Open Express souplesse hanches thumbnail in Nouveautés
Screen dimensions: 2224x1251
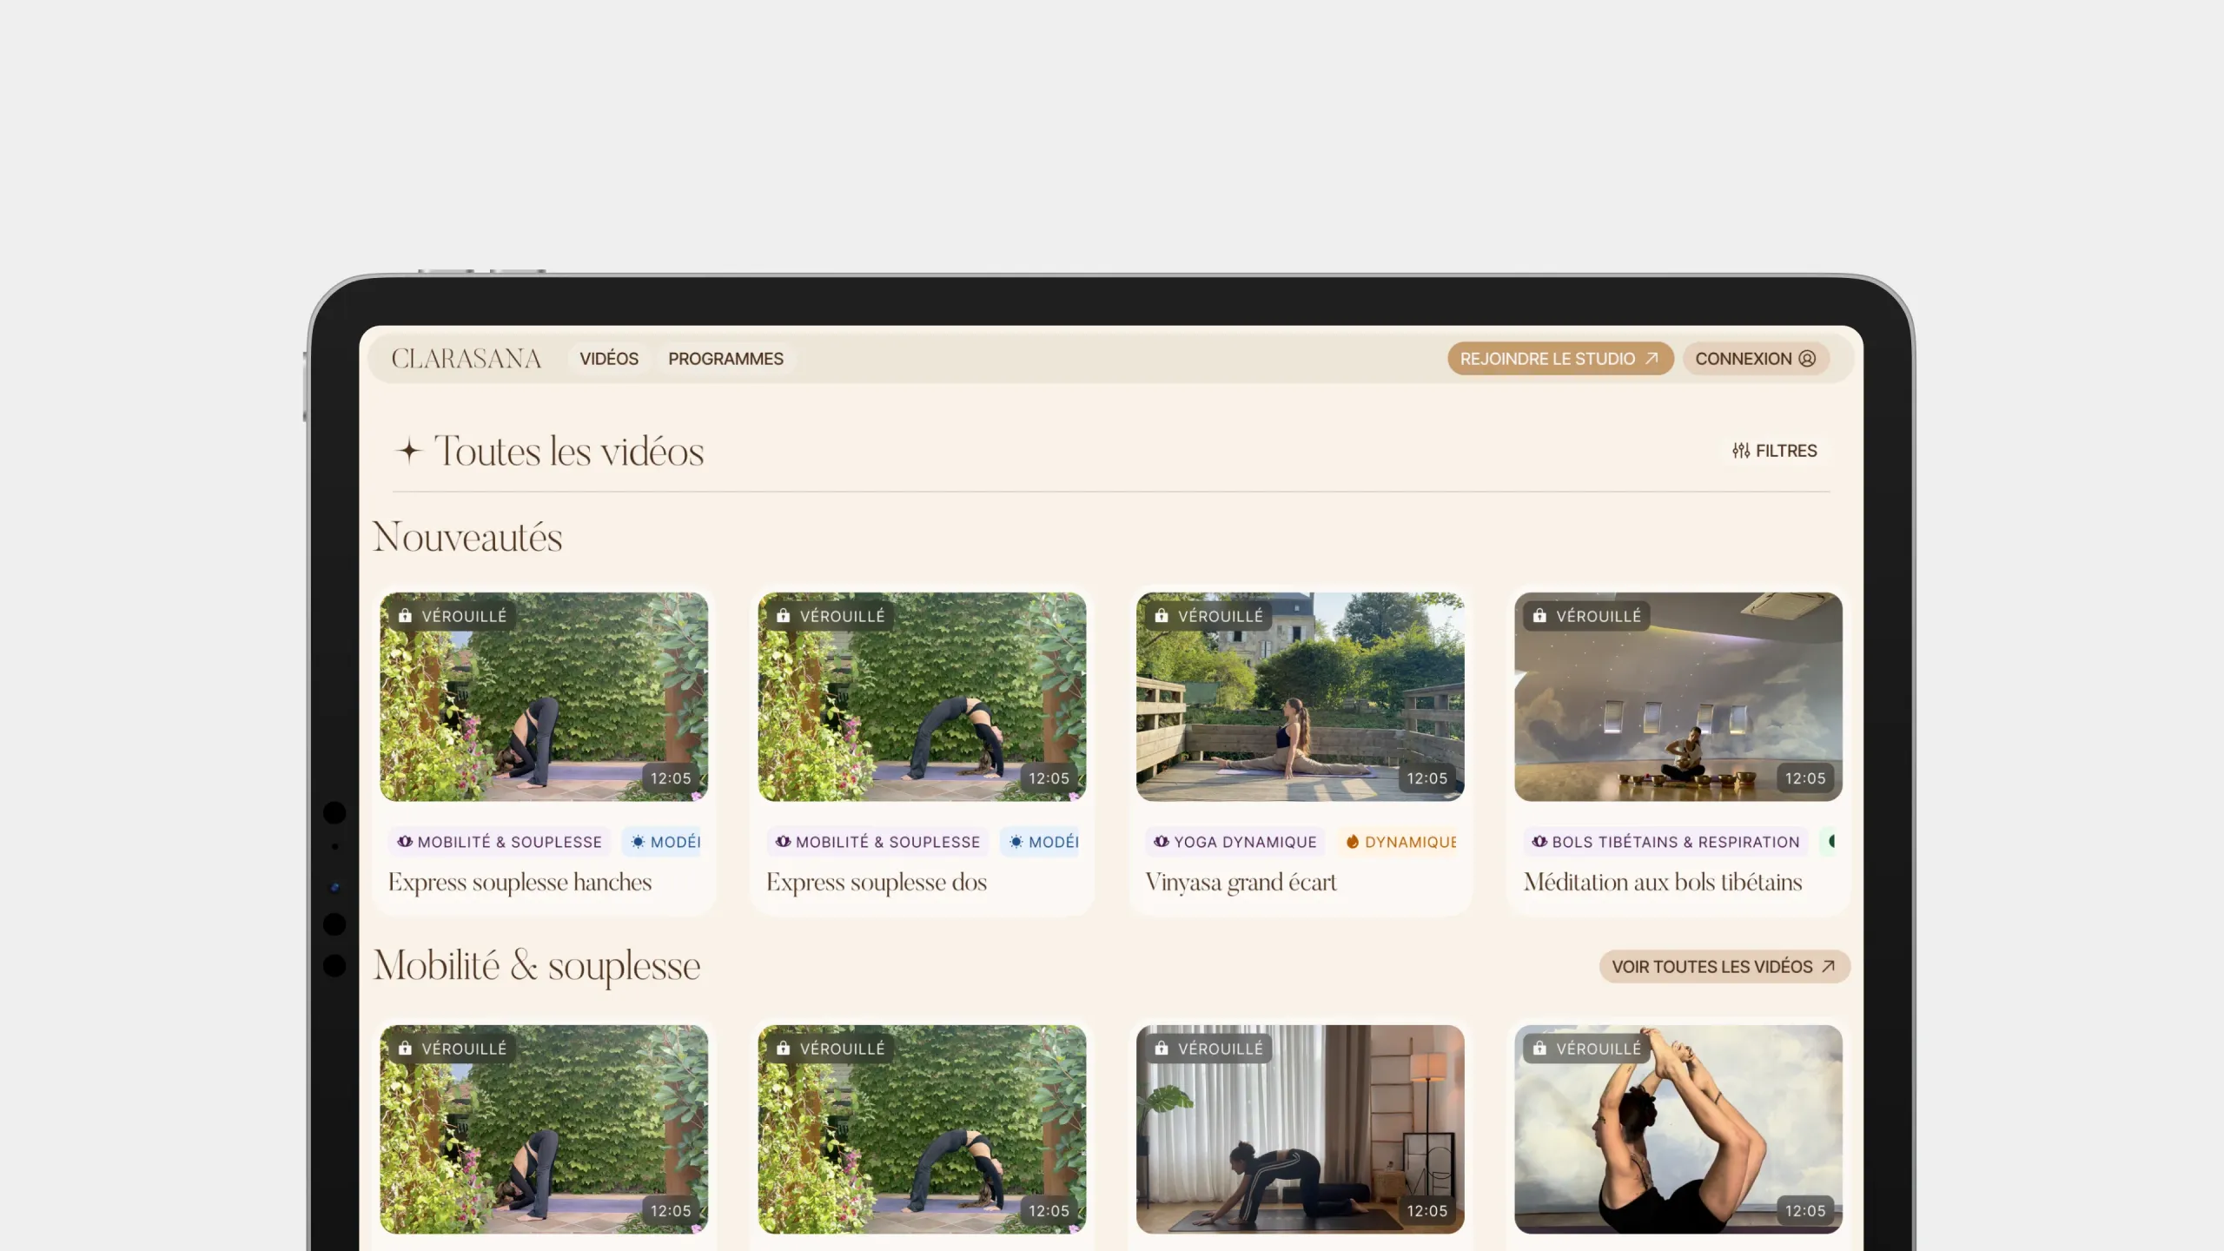pyautogui.click(x=544, y=697)
